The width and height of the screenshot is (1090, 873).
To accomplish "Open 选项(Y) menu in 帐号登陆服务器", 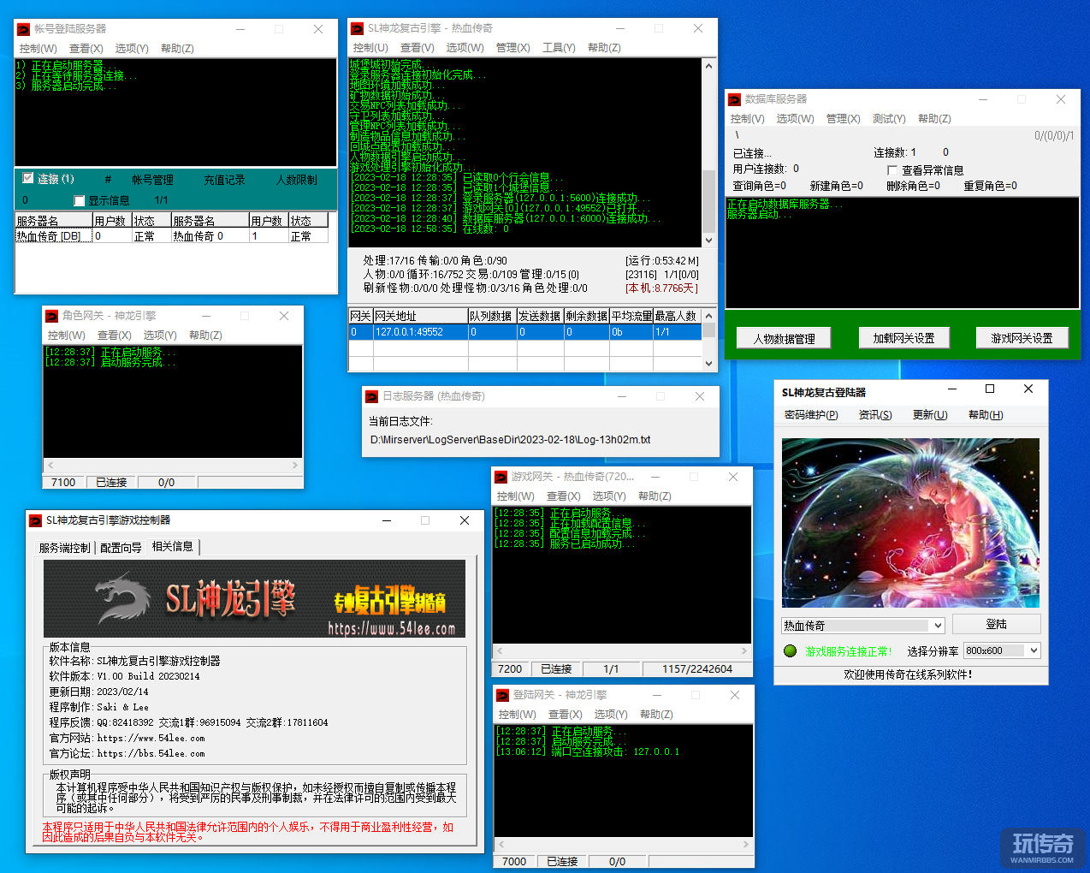I will point(131,49).
